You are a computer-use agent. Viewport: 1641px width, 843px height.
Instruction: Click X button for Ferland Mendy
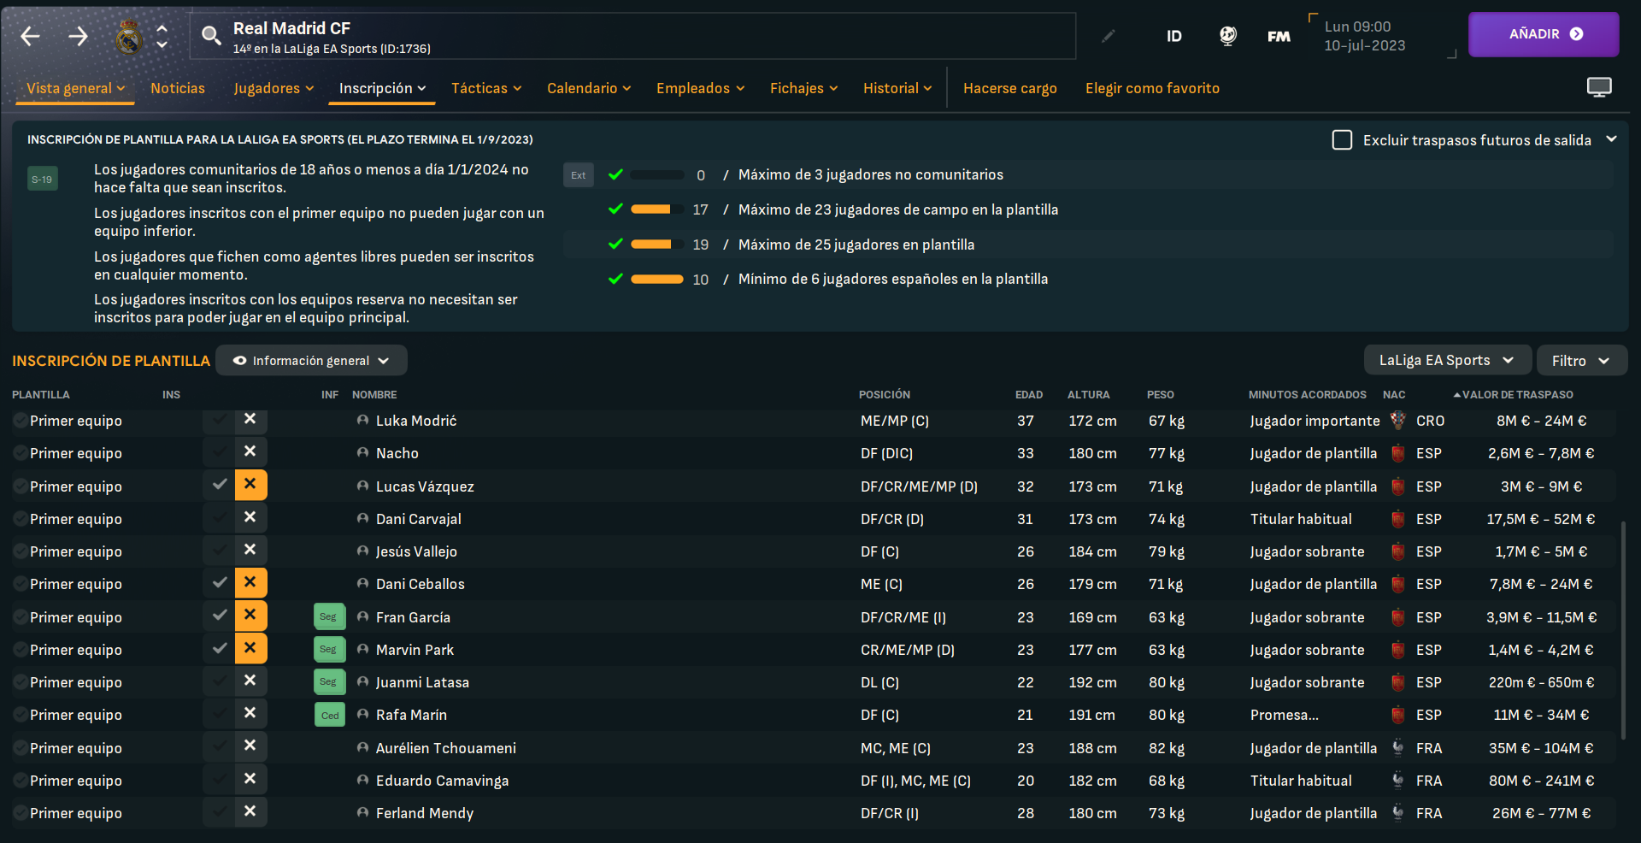click(250, 811)
